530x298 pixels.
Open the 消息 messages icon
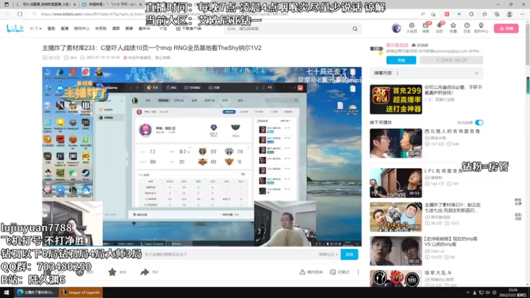point(425,28)
